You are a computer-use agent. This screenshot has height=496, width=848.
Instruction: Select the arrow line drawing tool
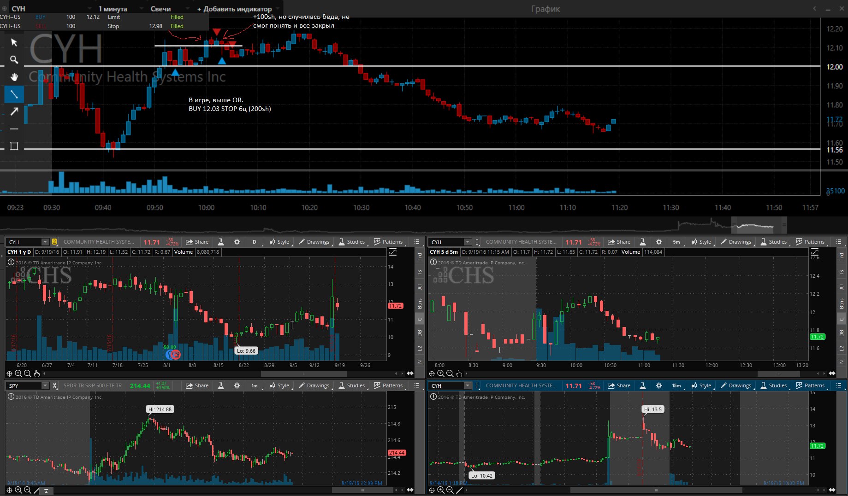pyautogui.click(x=14, y=111)
